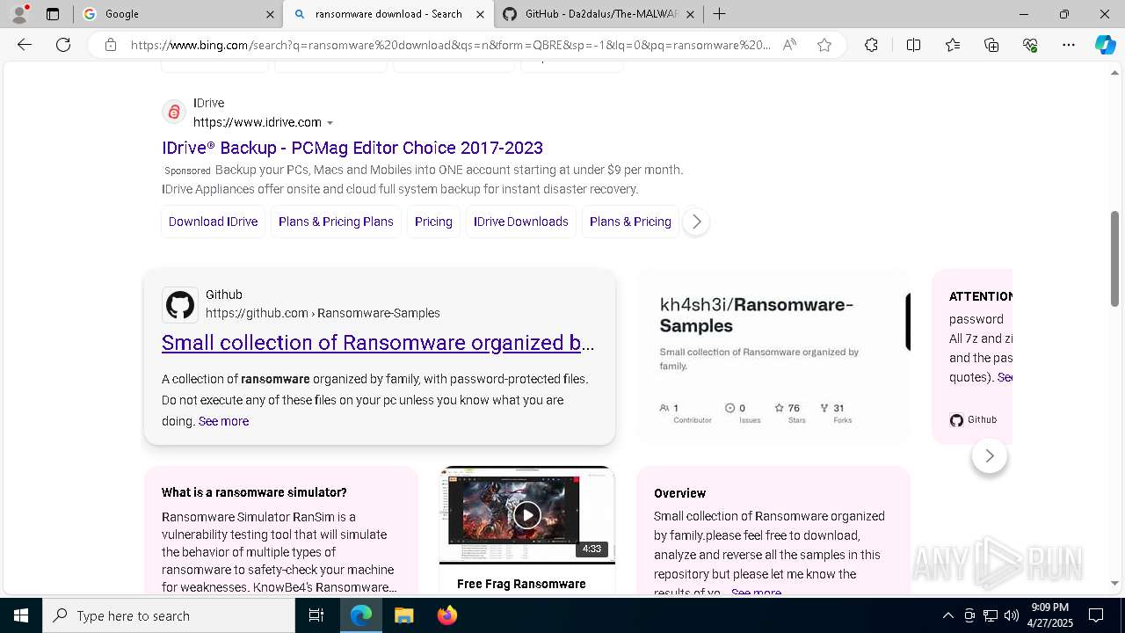Open the tab actions menu icon

(x=53, y=14)
